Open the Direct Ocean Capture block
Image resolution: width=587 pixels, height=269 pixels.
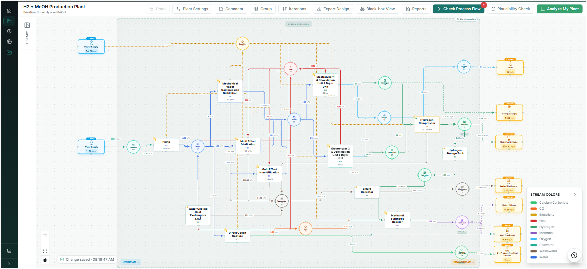pyautogui.click(x=237, y=236)
